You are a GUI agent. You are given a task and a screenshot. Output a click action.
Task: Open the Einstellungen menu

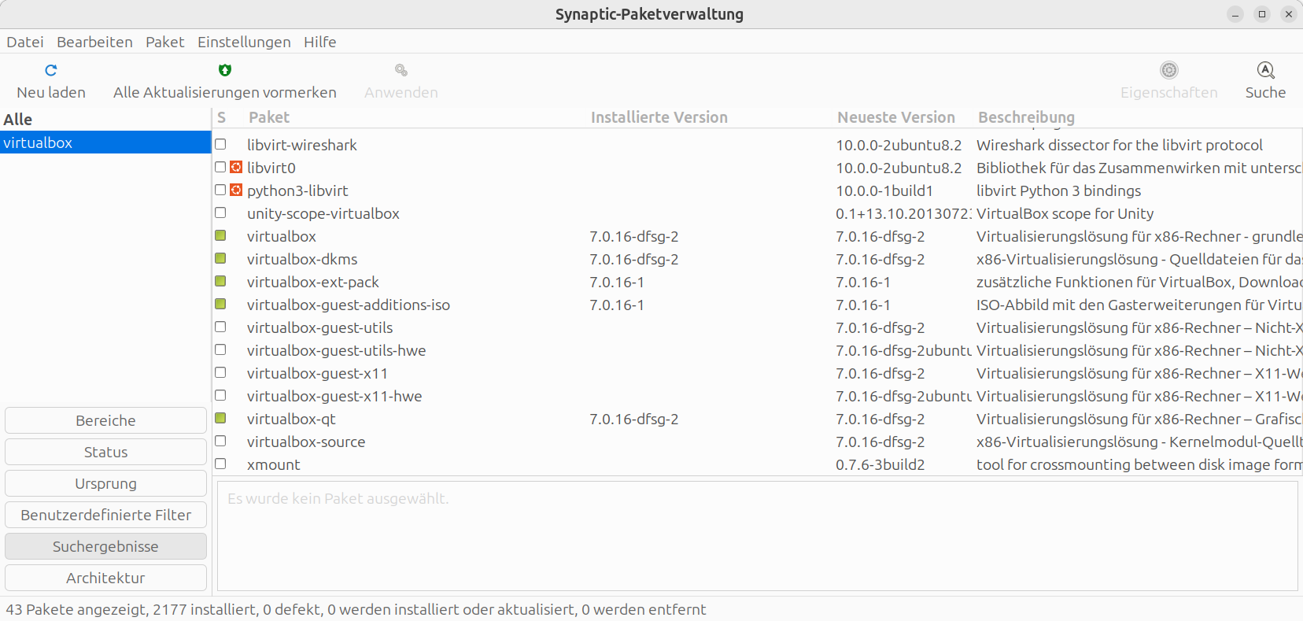244,42
